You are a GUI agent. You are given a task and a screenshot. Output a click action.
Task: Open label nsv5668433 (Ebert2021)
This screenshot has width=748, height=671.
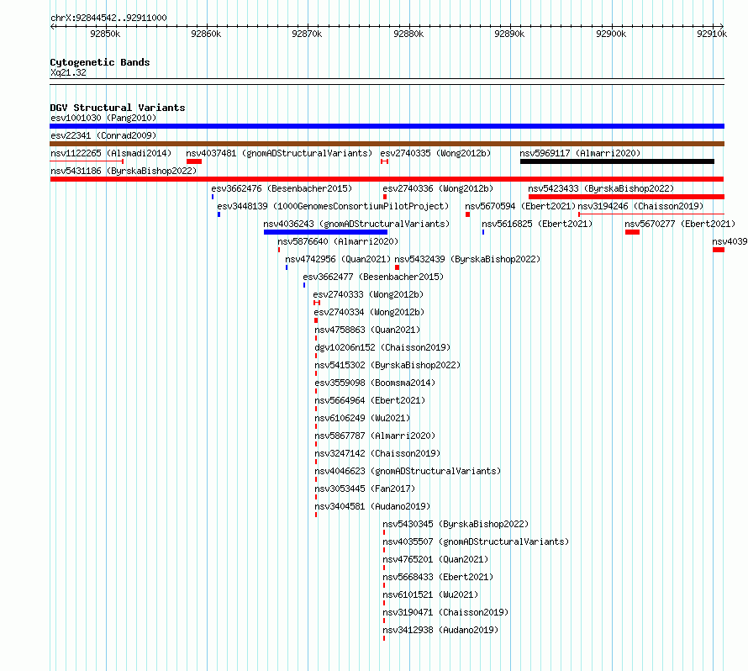[438, 577]
